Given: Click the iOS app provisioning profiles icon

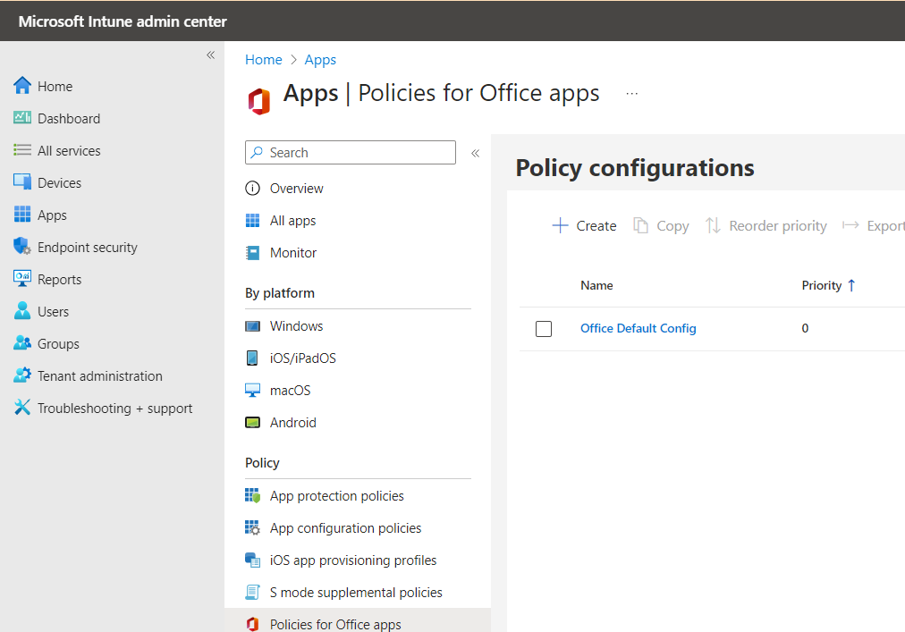Looking at the screenshot, I should pyautogui.click(x=252, y=560).
